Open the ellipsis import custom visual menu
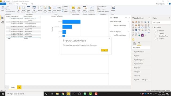Image resolution: width=171 pixels, height=96 pixels. [x=145, y=35]
